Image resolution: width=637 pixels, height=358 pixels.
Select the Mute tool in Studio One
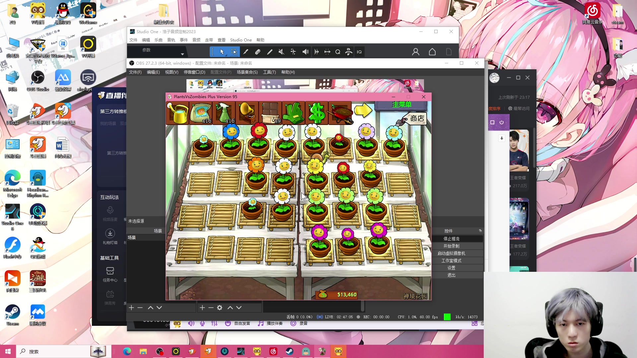(x=281, y=52)
